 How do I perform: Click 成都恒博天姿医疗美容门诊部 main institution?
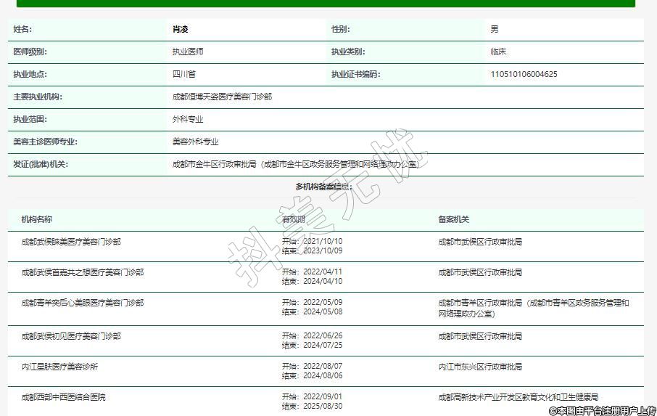pyautogui.click(x=222, y=97)
